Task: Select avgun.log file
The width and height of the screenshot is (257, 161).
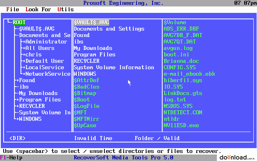Action: click(x=178, y=48)
